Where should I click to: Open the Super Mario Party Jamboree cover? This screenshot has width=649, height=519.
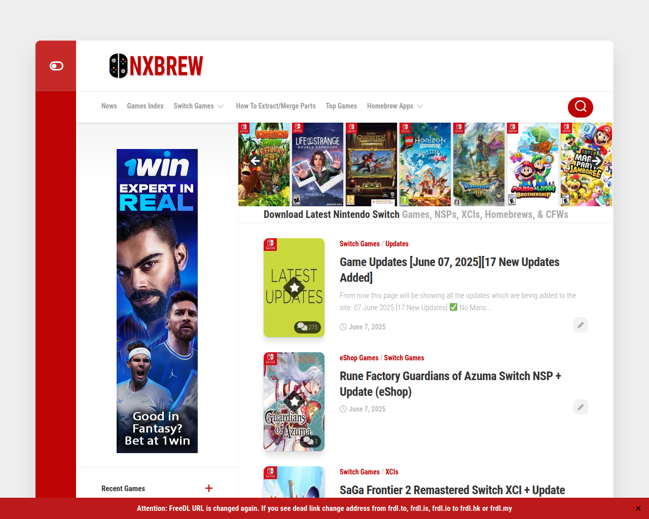pyautogui.click(x=587, y=164)
